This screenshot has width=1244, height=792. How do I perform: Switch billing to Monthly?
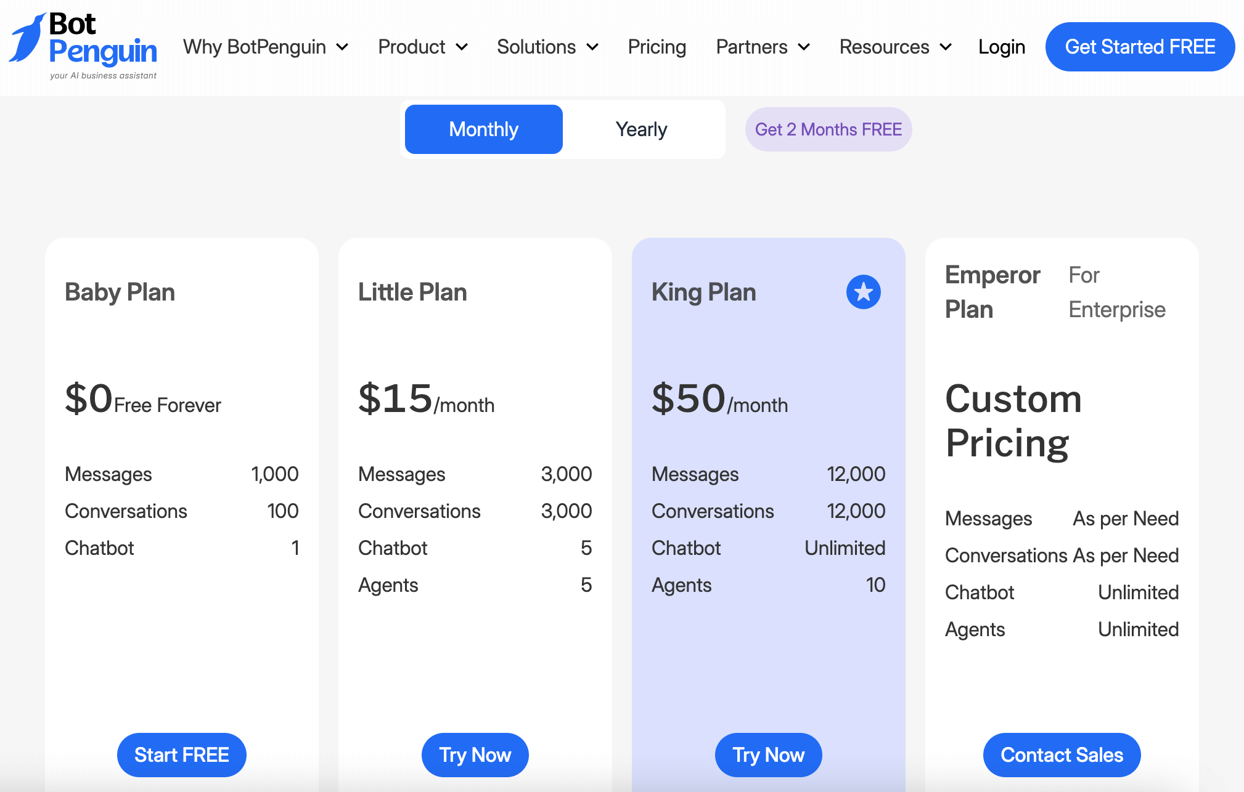tap(483, 129)
